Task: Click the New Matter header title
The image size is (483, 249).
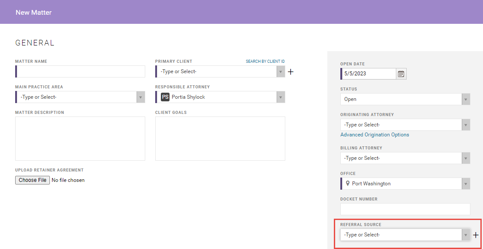Action: 33,13
